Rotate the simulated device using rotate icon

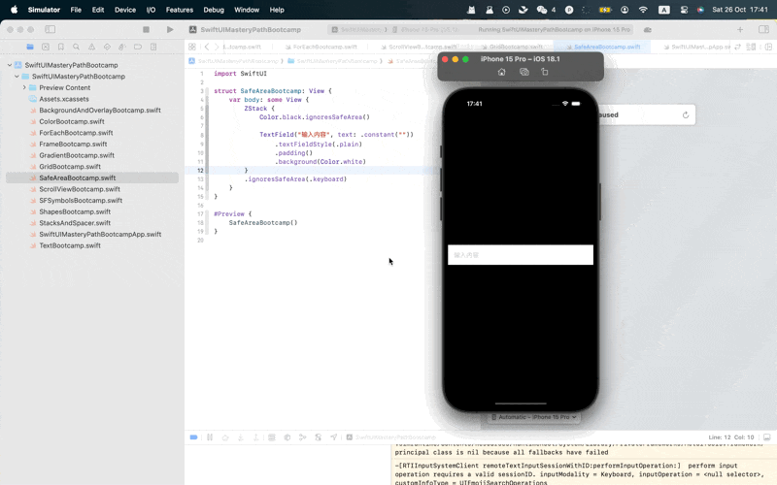[545, 73]
